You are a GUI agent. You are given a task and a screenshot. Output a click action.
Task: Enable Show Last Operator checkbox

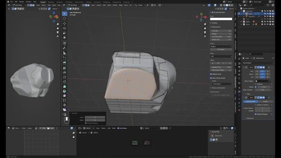point(211,88)
